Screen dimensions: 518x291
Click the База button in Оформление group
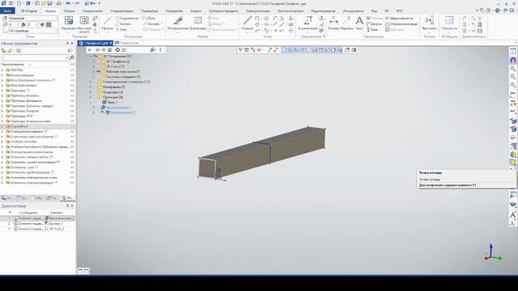(372, 30)
